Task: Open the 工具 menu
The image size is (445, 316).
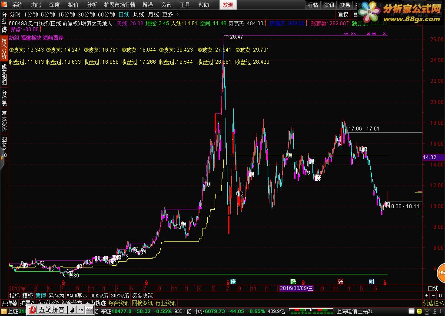Action: (185, 4)
